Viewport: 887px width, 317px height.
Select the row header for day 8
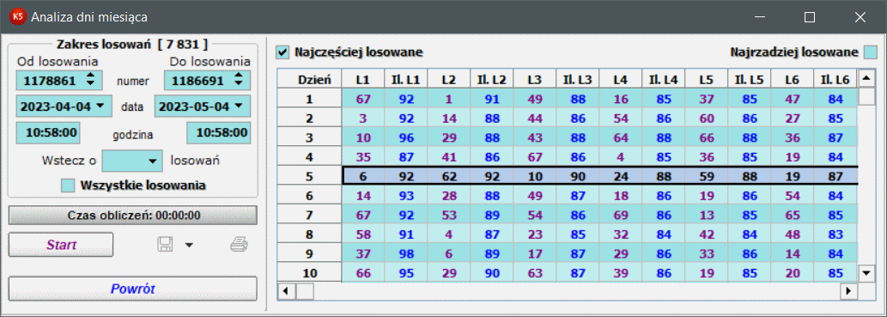tap(310, 234)
